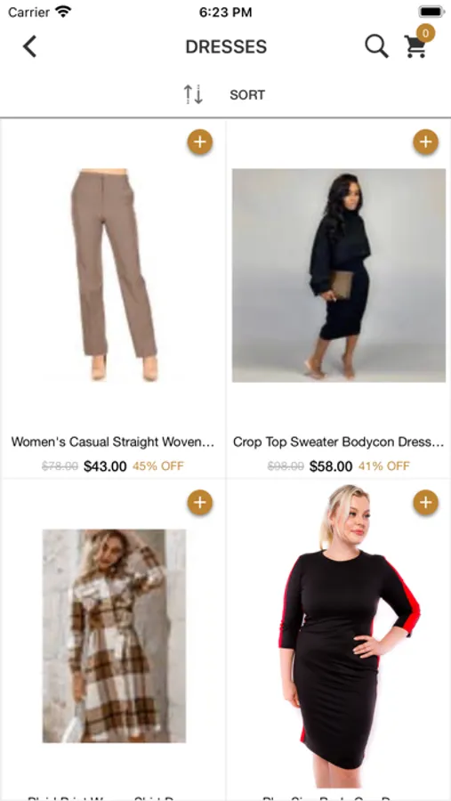Screen dimensions: 451x801
Task: Tap the 45% OFF label
Action: (x=158, y=466)
